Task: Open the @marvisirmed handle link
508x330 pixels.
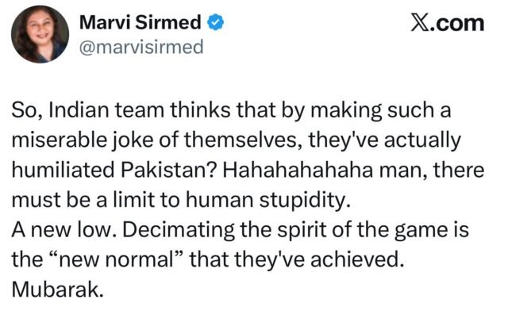Action: [142, 47]
